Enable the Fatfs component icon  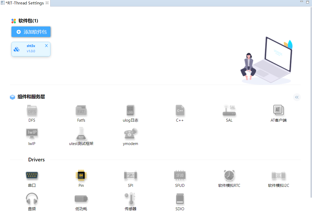click(x=81, y=111)
